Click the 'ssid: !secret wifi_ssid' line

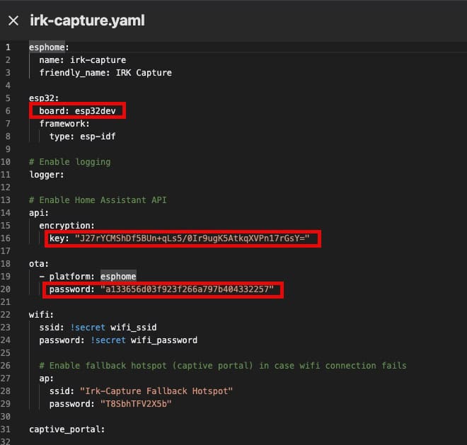pyautogui.click(x=98, y=328)
